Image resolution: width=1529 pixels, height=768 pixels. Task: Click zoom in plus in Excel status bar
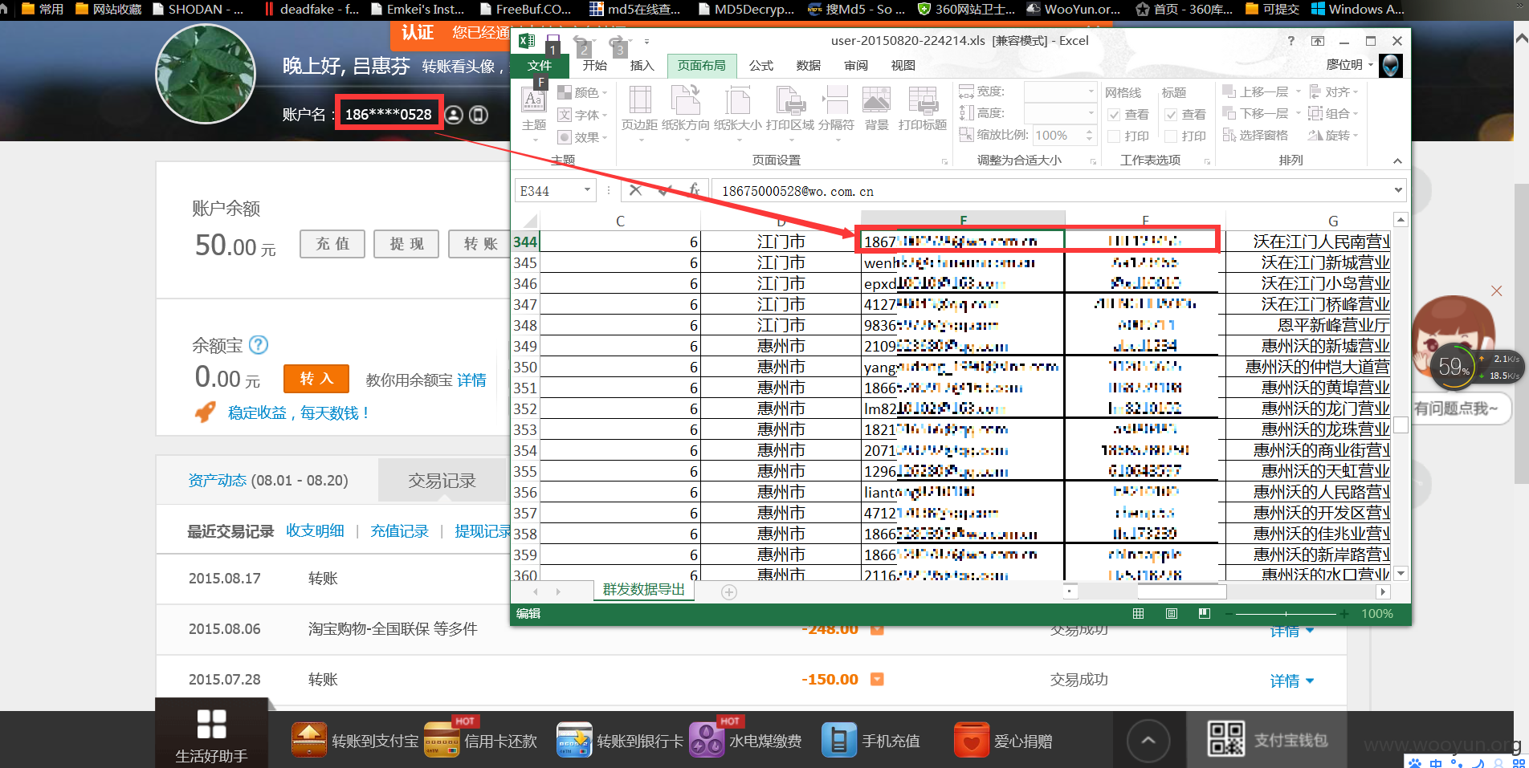pos(1343,614)
